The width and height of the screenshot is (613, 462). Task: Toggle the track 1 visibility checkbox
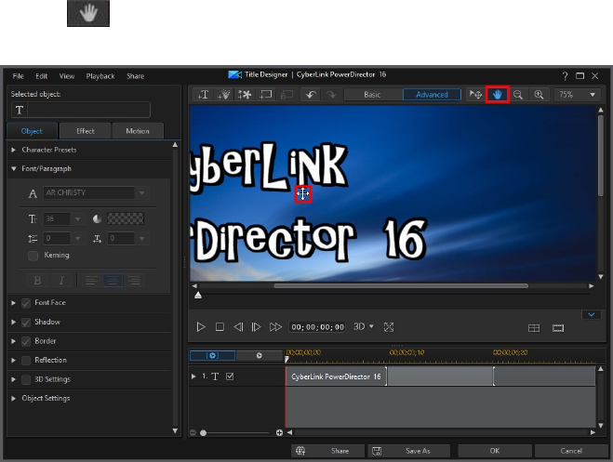(x=230, y=376)
